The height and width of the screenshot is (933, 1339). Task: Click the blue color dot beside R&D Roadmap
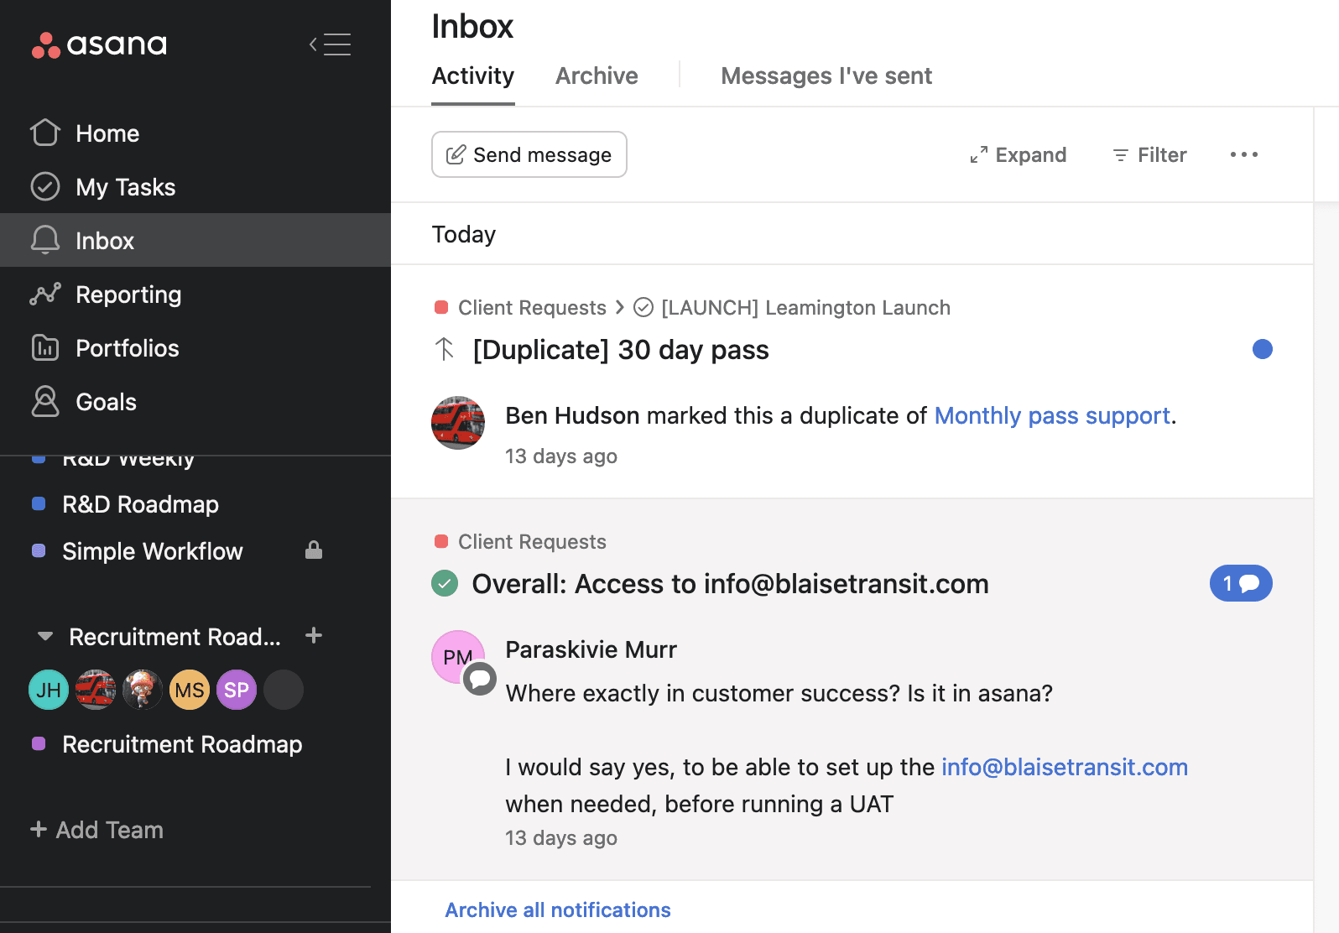point(39,503)
